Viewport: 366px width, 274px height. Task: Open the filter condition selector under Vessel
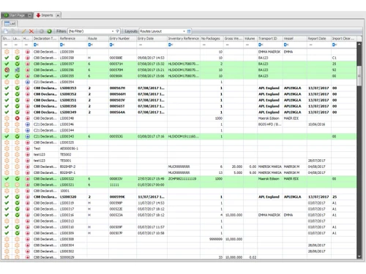point(286,45)
